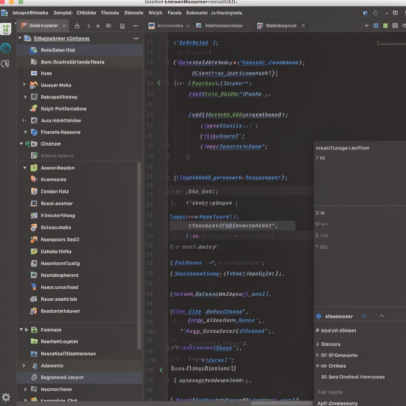Click the gray split icon in editor toolbar
Image resolution: width=406 pixels, height=406 pixels.
[x=395, y=25]
